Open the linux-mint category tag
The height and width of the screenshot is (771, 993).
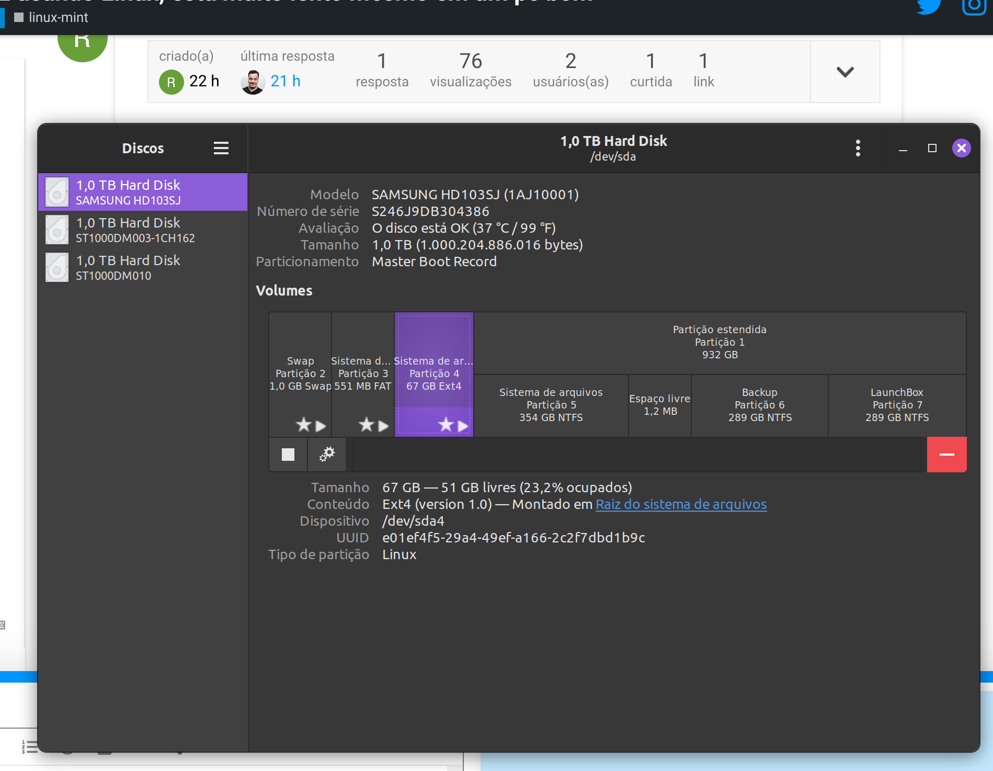(x=51, y=17)
